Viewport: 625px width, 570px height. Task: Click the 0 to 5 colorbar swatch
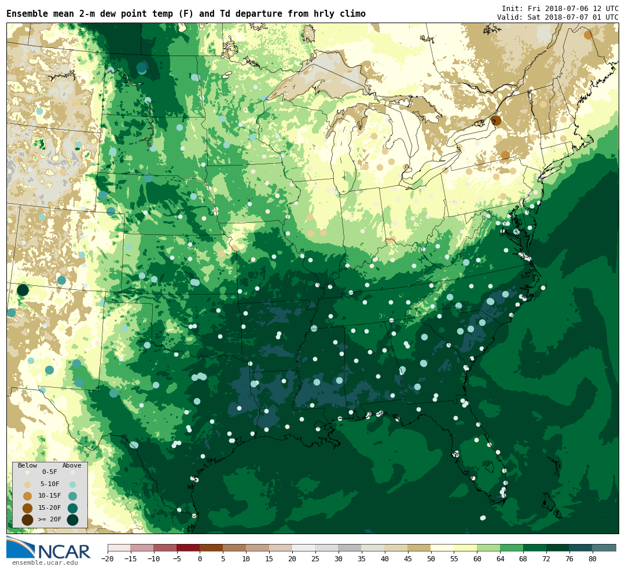[212, 547]
